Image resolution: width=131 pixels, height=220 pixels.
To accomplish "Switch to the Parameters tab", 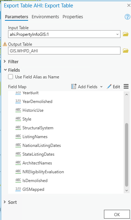I will click(x=17, y=17).
